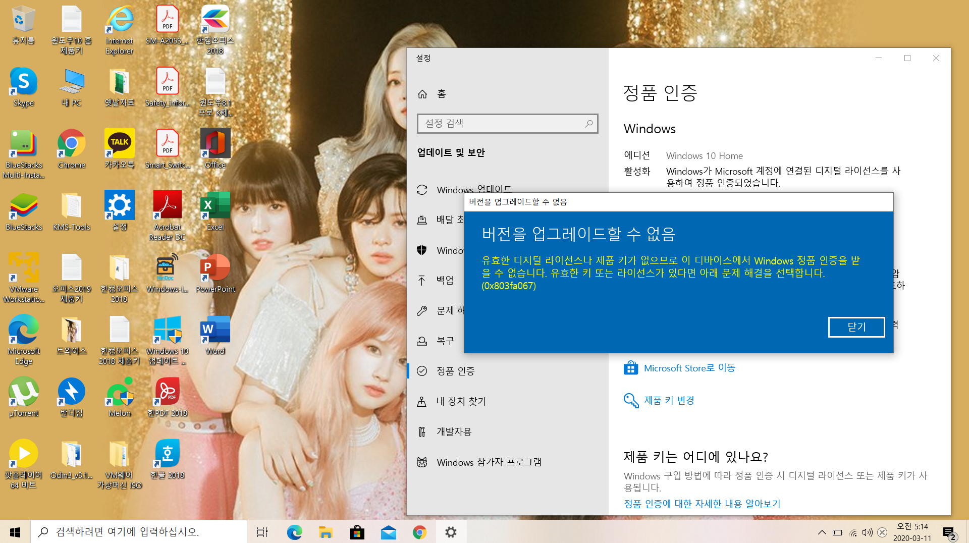Open the VM웨어 가상머신 ISO folder
Viewport: 969px width, 543px height.
[120, 464]
